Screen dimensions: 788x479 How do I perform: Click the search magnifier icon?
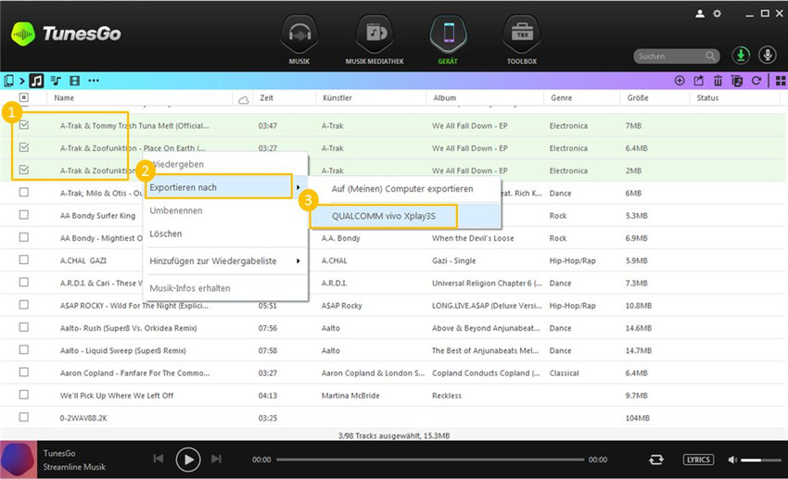(x=710, y=56)
